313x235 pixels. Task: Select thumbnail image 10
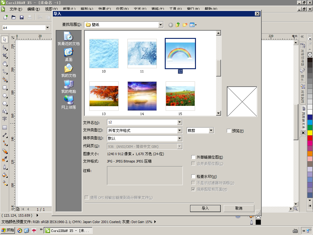[x=104, y=54]
